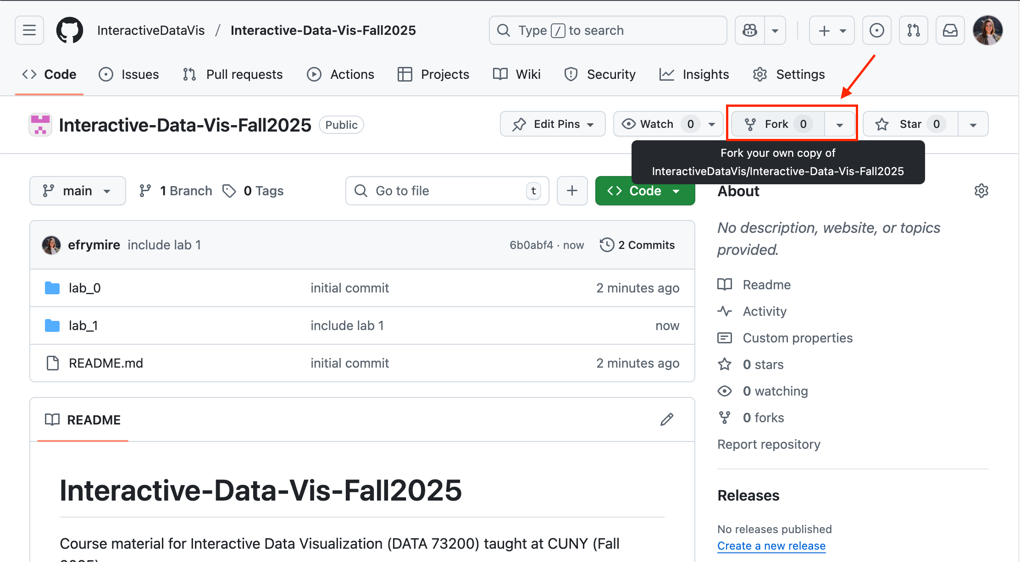Open the issues icon in header
The image size is (1020, 562).
point(876,30)
